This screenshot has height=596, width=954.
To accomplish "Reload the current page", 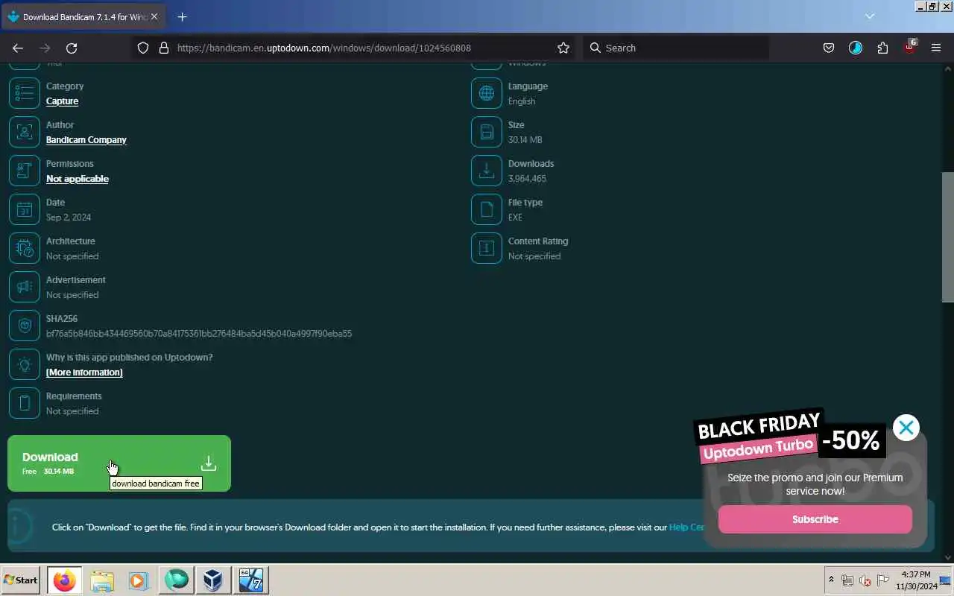I will (72, 48).
